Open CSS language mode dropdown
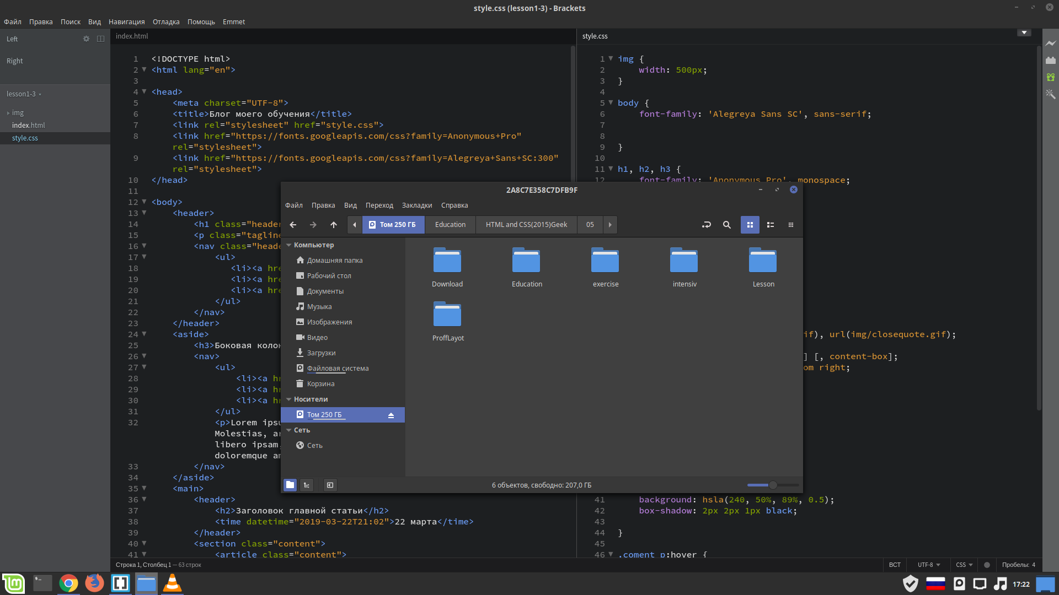Image resolution: width=1059 pixels, height=595 pixels. click(964, 565)
